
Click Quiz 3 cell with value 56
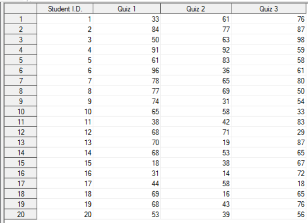click(x=268, y=214)
